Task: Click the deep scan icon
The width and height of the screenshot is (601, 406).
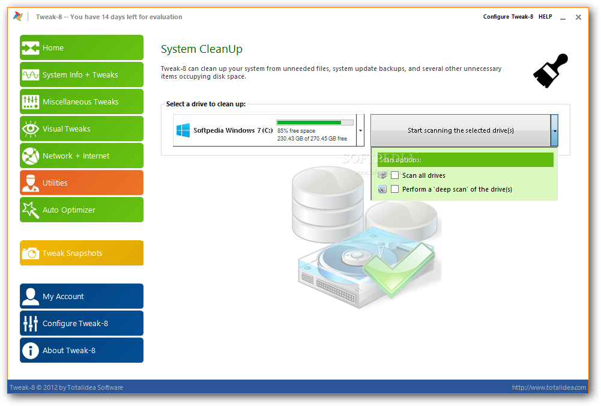Action: [382, 189]
